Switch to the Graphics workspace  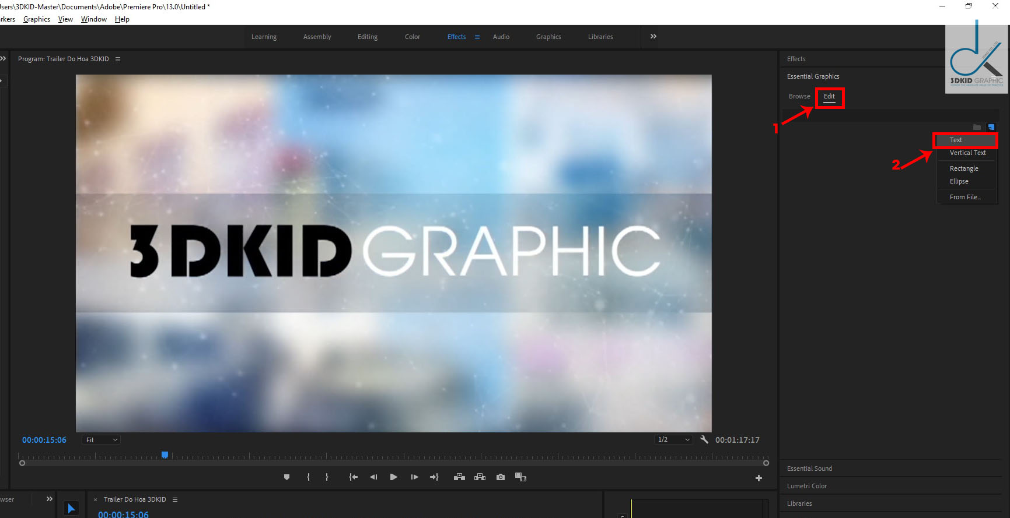point(548,37)
